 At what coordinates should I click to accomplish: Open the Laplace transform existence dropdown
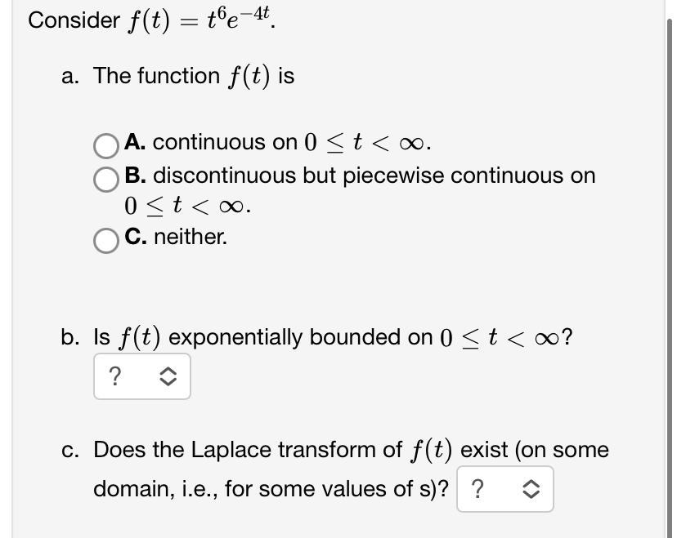(507, 488)
